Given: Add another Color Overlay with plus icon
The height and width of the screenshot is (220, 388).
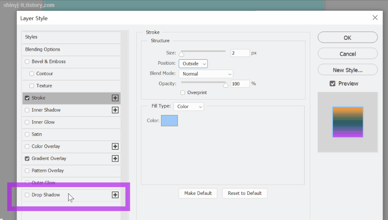Looking at the screenshot, I should 115,146.
